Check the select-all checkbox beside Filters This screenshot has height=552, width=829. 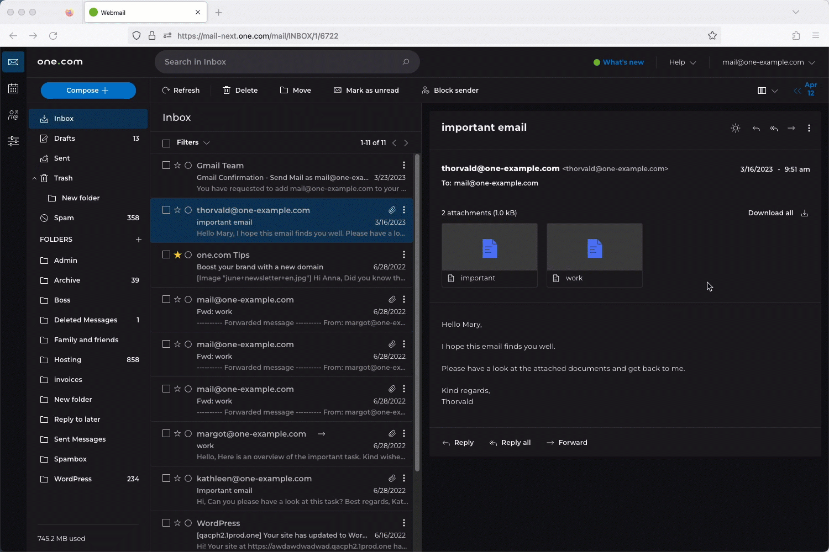click(166, 143)
